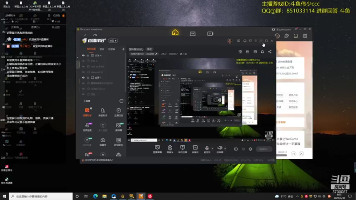Open the 读弹幕 tool
The height and width of the screenshot is (200, 356).
tap(118, 127)
